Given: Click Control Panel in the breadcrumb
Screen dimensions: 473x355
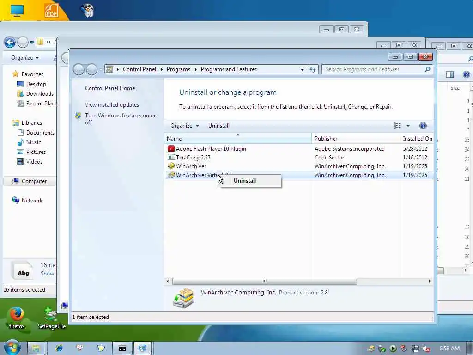Looking at the screenshot, I should [x=139, y=69].
